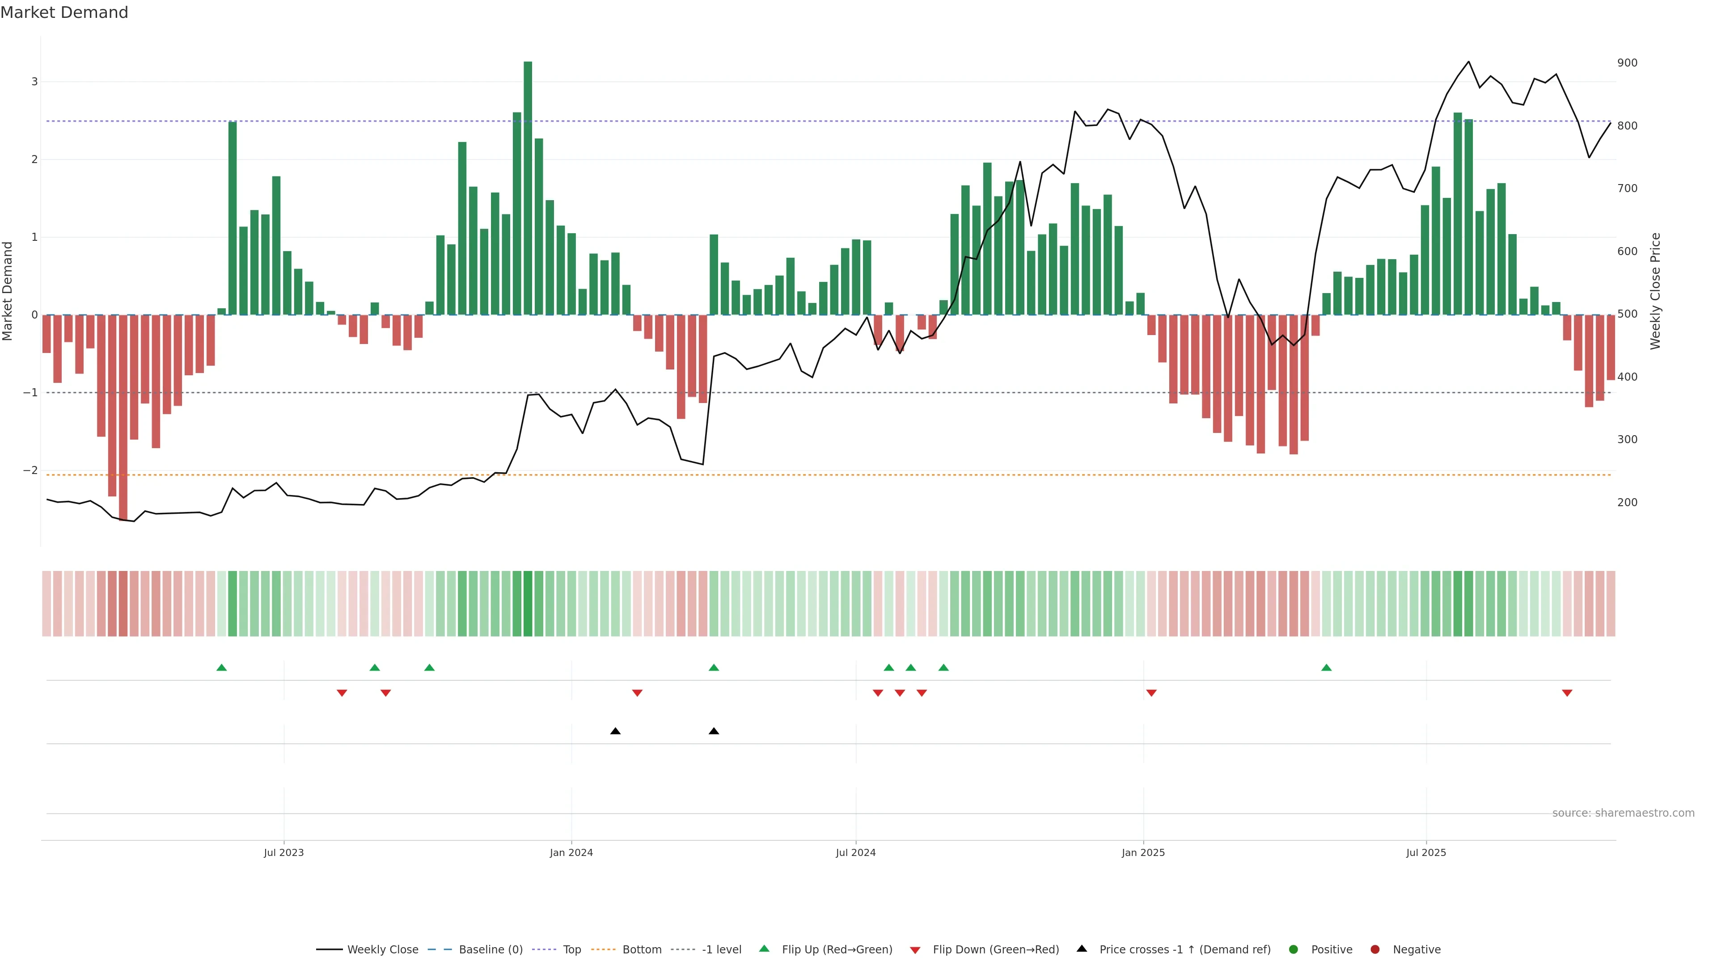Click the Jan 2024 x-axis label
1717x965 pixels.
click(571, 852)
